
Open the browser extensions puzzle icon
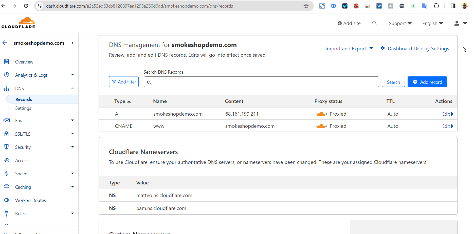[436, 6]
